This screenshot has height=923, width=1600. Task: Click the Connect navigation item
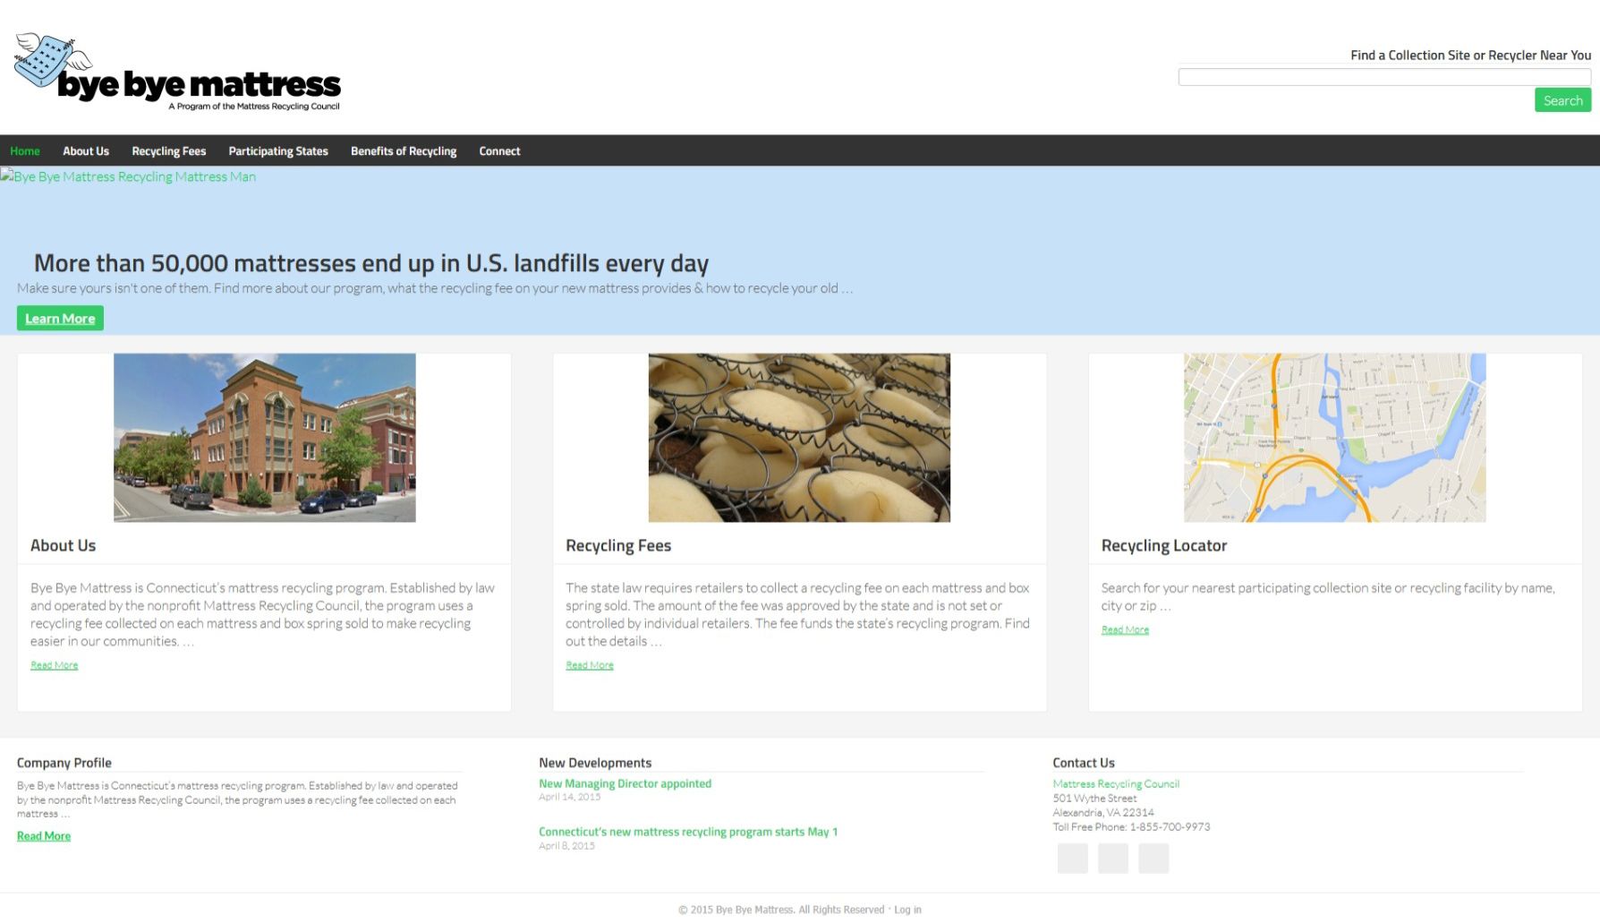499,151
